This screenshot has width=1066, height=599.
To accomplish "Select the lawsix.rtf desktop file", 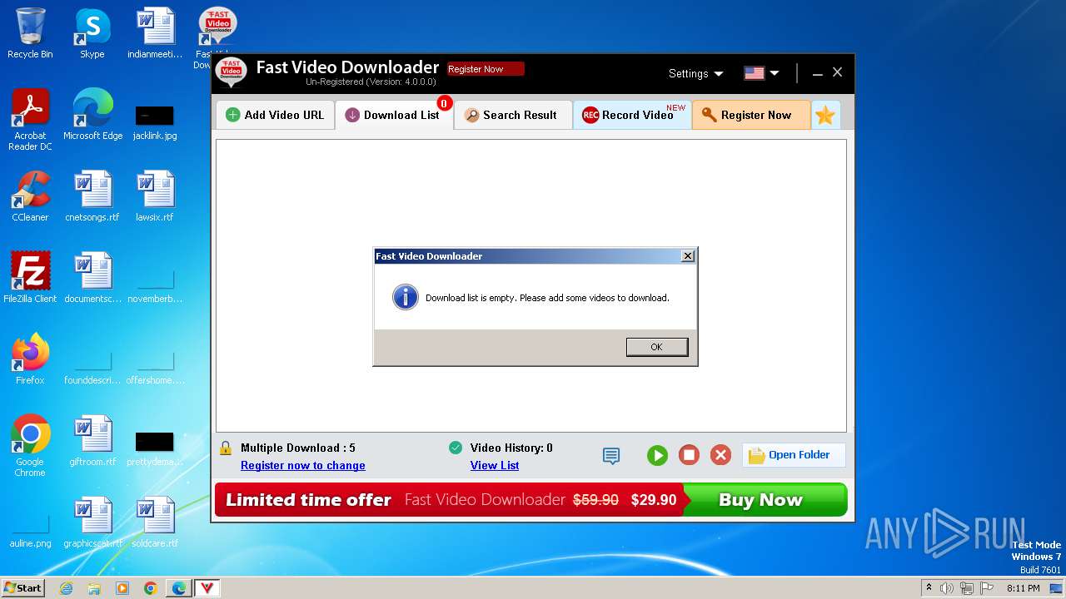I will (x=155, y=196).
